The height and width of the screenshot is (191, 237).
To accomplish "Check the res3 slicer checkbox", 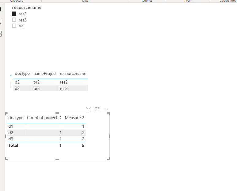I will tap(14, 20).
